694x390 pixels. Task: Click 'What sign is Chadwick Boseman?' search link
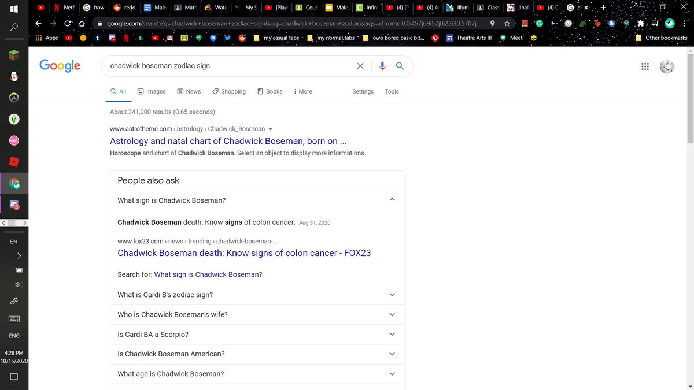(x=208, y=274)
